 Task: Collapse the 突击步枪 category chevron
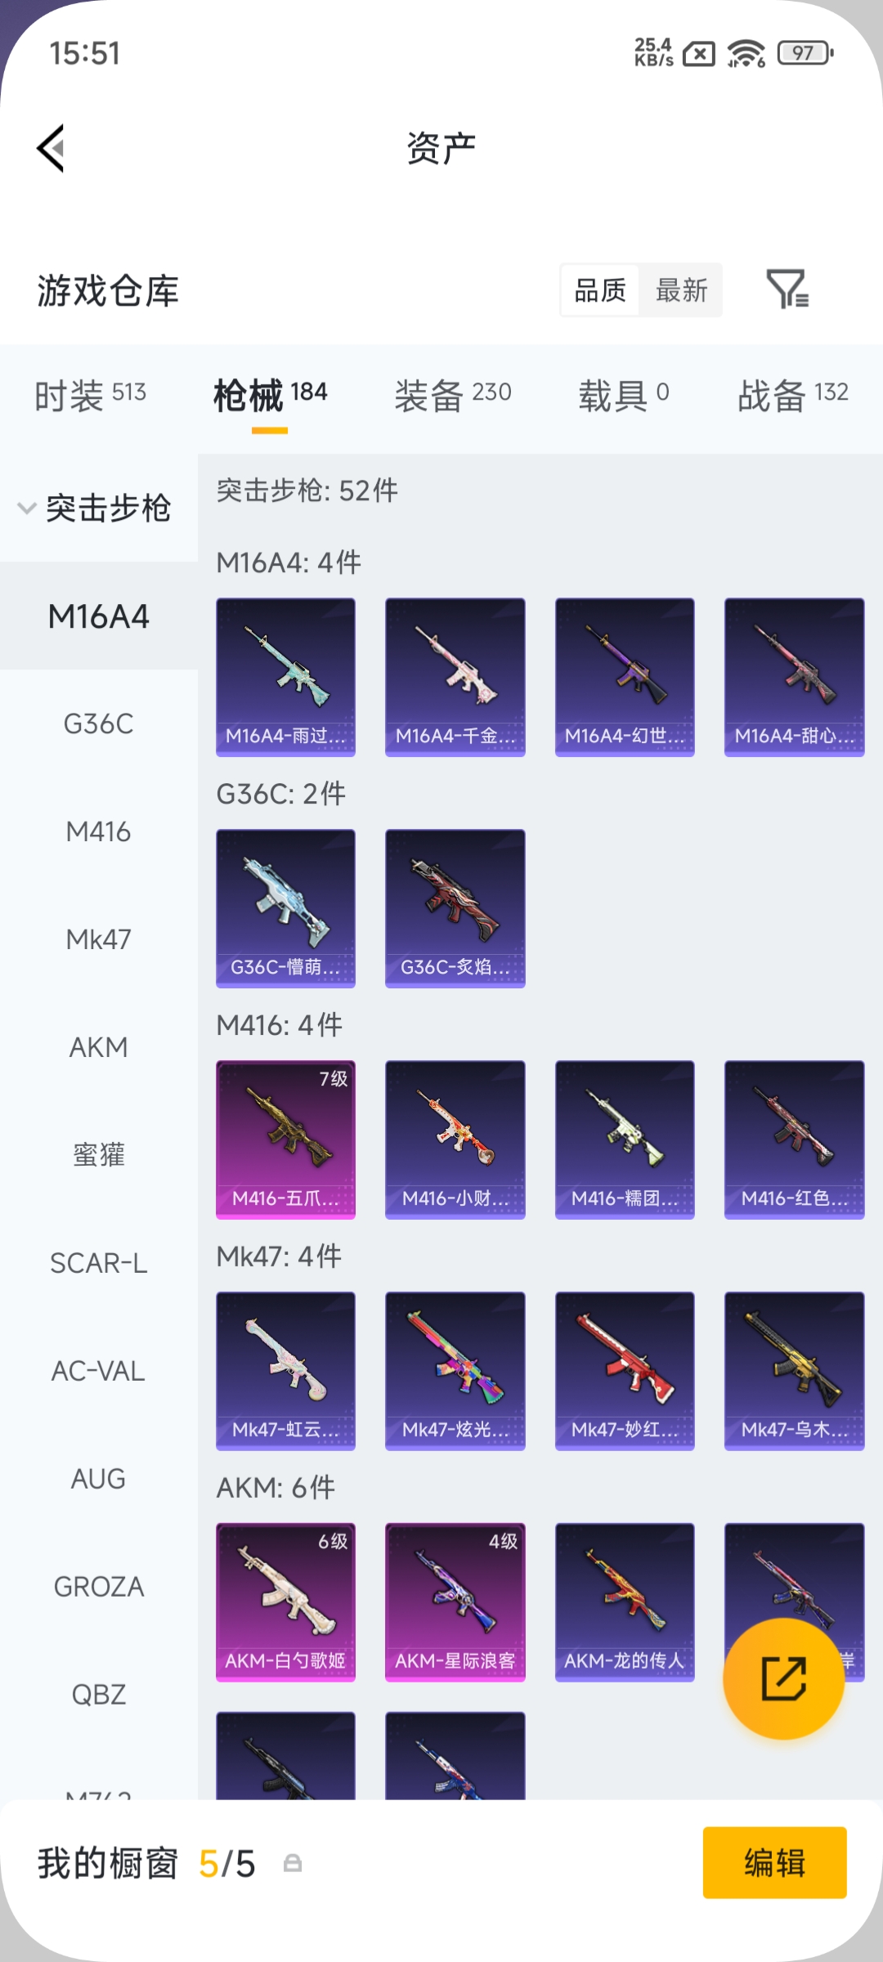click(x=27, y=508)
